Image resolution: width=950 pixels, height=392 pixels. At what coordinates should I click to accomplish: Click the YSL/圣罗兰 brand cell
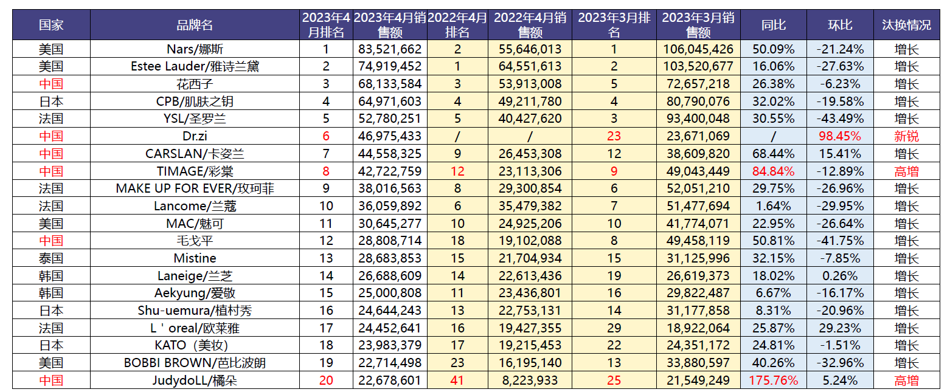[x=195, y=119]
